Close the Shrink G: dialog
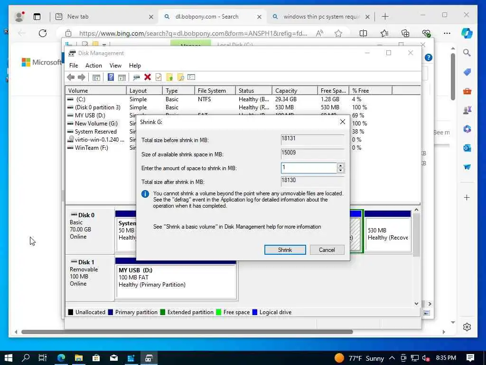The height and width of the screenshot is (365, 486). (343, 122)
